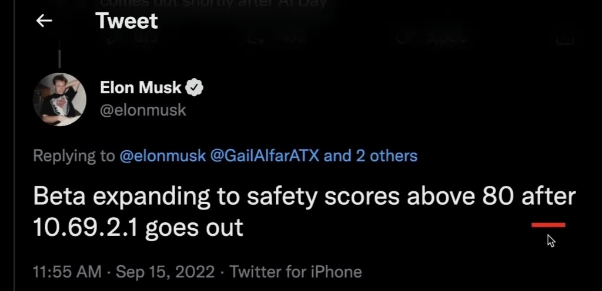602x291 pixels.
Task: Click the 11:55 AM timestamp
Action: pyautogui.click(x=67, y=272)
